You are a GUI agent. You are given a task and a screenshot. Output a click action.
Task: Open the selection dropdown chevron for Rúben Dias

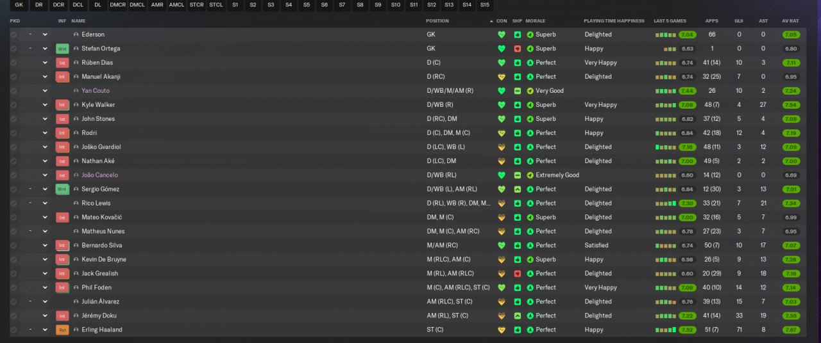pyautogui.click(x=45, y=63)
